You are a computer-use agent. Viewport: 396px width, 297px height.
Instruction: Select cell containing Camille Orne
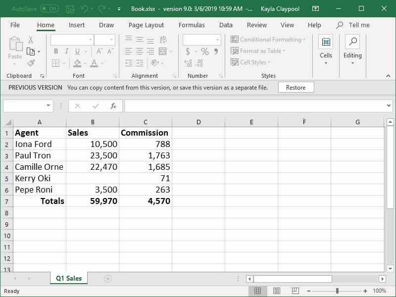39,167
